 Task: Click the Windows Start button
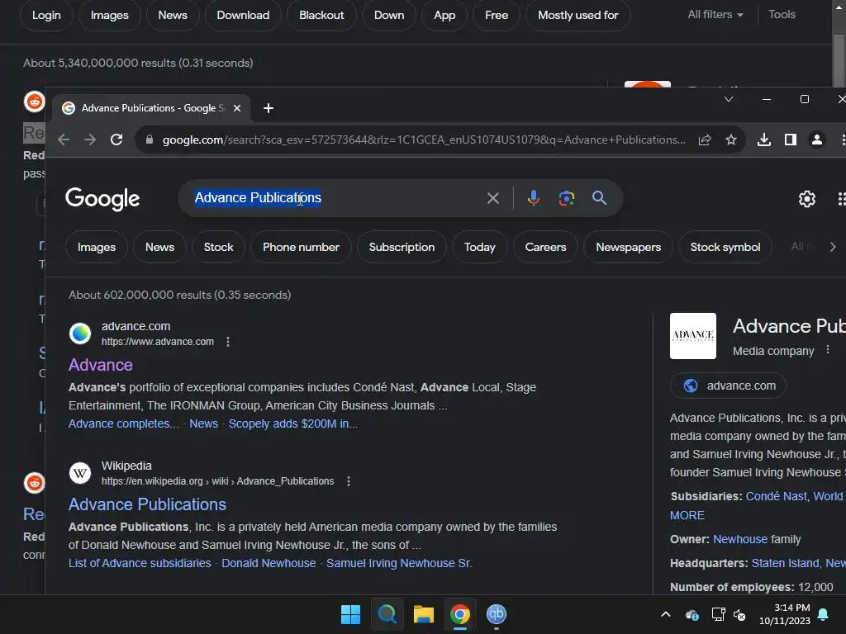click(x=350, y=614)
